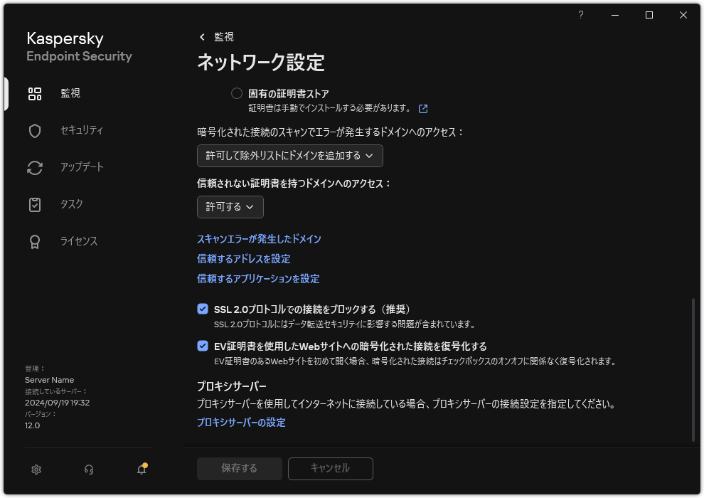Open notifications via the bell icon
Viewport: 704px width, 498px height.
(x=141, y=470)
